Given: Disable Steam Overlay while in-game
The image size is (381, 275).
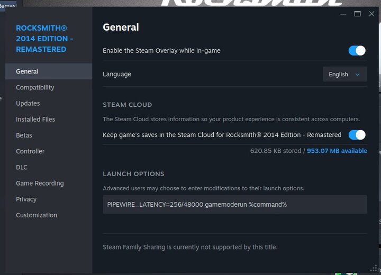Looking at the screenshot, I should [x=357, y=51].
